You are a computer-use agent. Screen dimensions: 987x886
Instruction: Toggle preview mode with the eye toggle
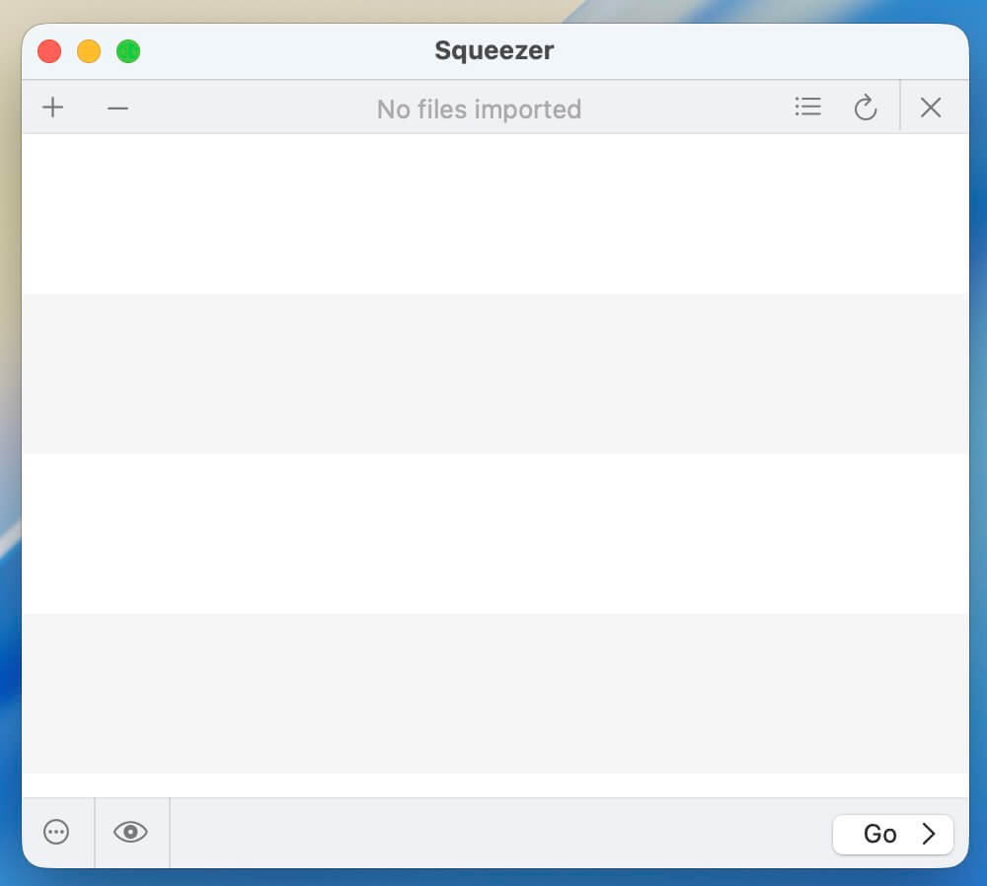[x=131, y=833]
